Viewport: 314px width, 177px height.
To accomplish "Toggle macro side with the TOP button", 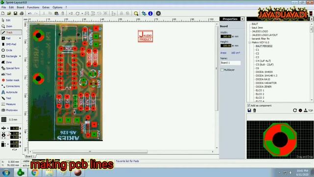I will (x=309, y=110).
